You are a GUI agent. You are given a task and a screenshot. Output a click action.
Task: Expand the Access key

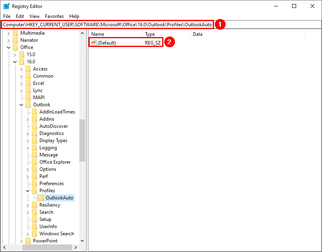click(22, 69)
